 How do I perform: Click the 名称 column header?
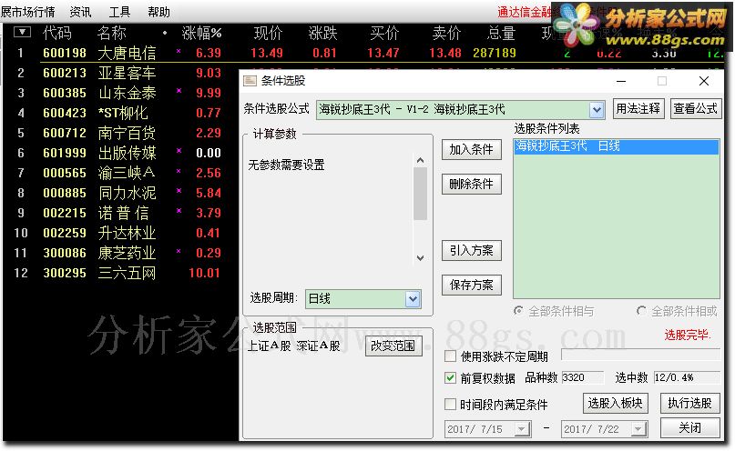[111, 33]
